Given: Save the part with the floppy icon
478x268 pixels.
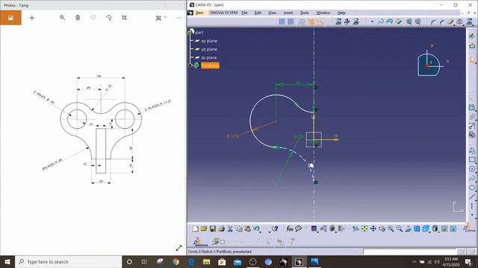Looking at the screenshot, I should (213, 229).
